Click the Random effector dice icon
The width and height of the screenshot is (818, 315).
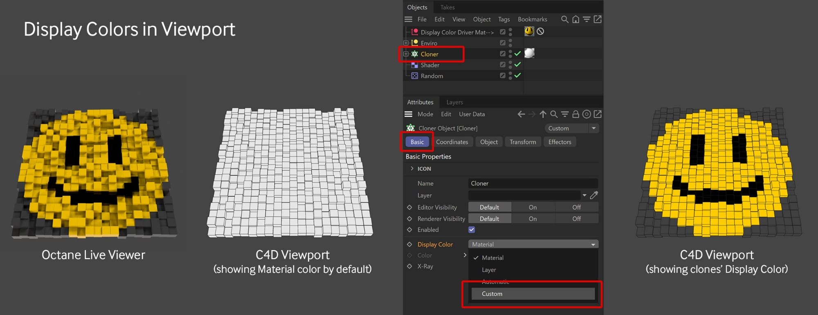coord(415,76)
